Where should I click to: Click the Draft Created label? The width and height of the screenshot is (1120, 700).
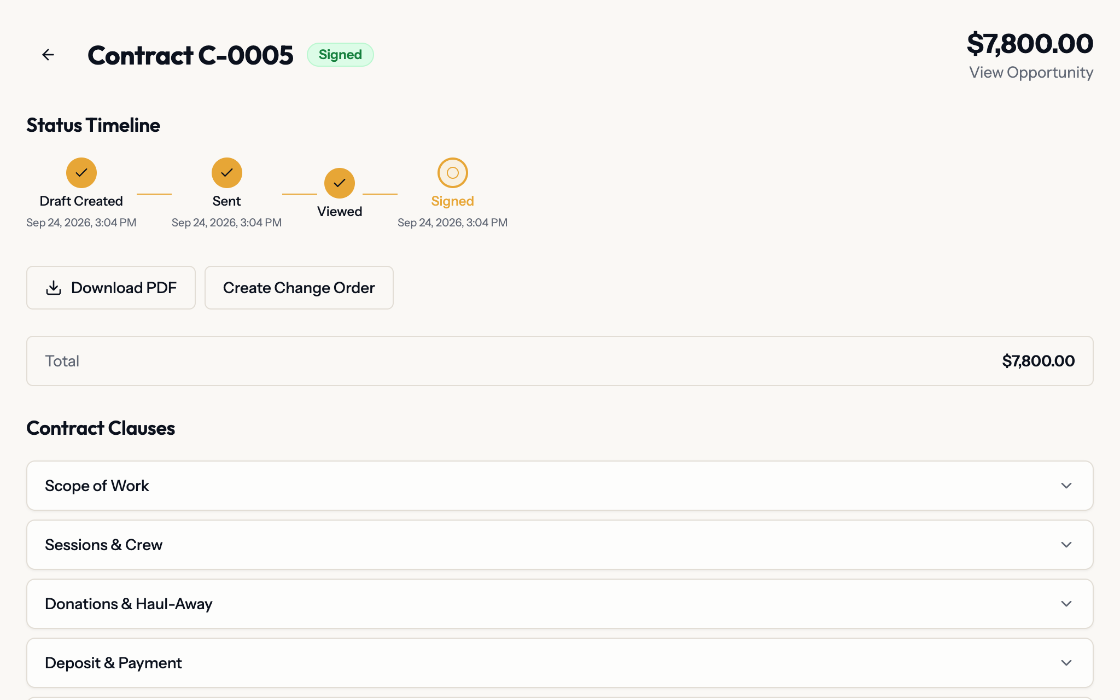81,201
